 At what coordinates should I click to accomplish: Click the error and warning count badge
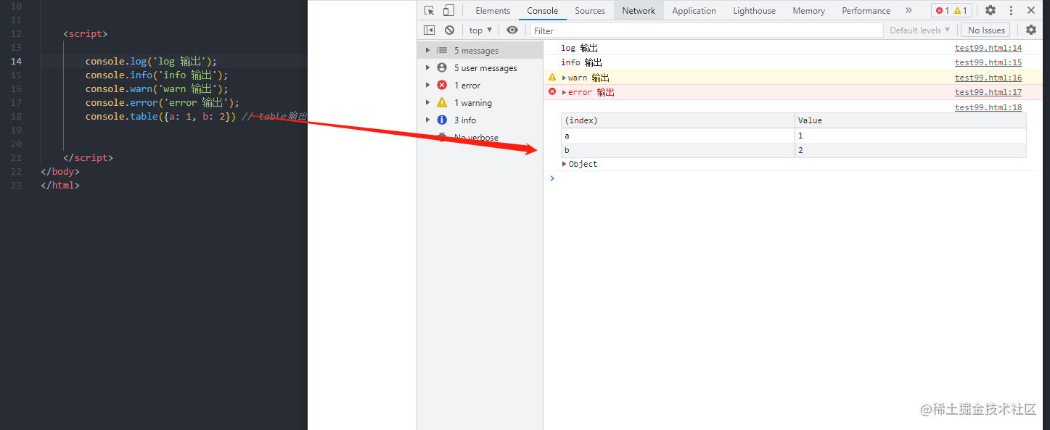click(x=951, y=10)
